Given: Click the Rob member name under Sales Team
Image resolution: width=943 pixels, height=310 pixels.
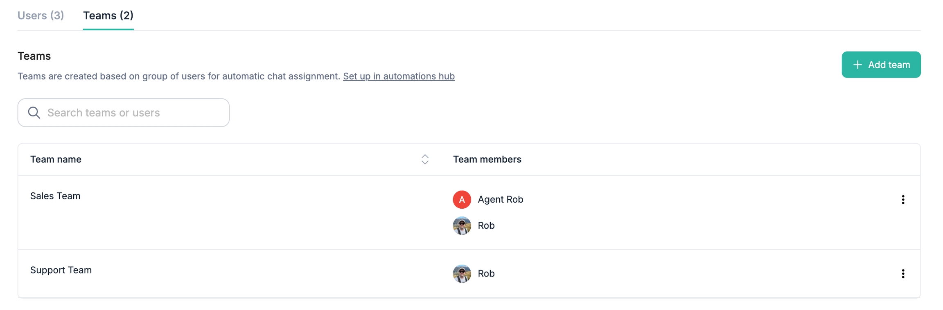Looking at the screenshot, I should tap(486, 226).
